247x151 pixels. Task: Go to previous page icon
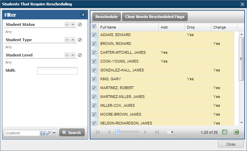[109, 132]
